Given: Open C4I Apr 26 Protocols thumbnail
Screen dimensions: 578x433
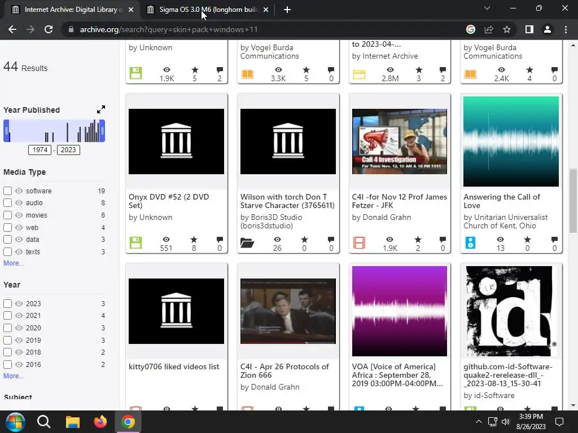Looking at the screenshot, I should 288,311.
